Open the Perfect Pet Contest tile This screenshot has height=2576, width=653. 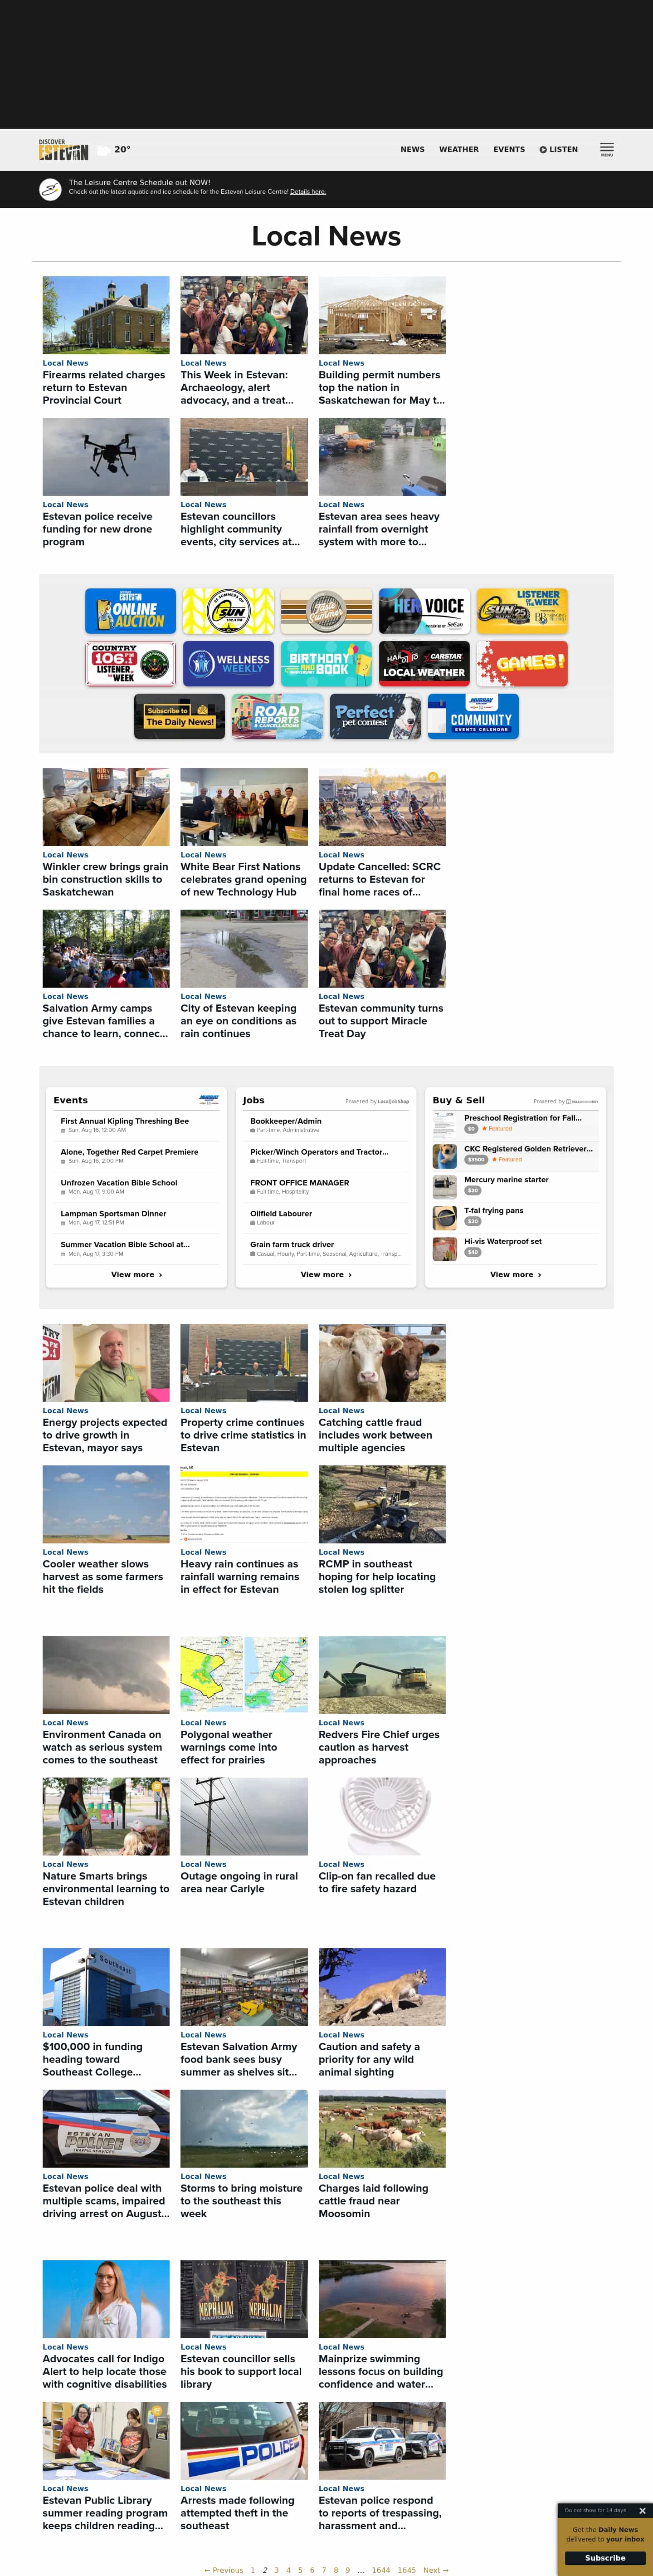pos(375,716)
